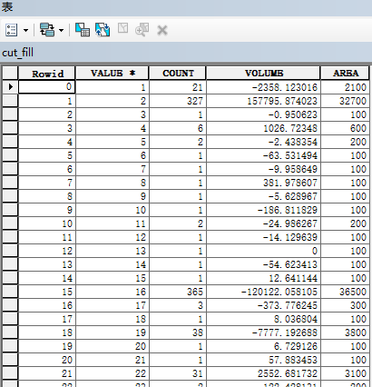Click the volume cell -2358.123016
372x387 pixels.
[263, 87]
